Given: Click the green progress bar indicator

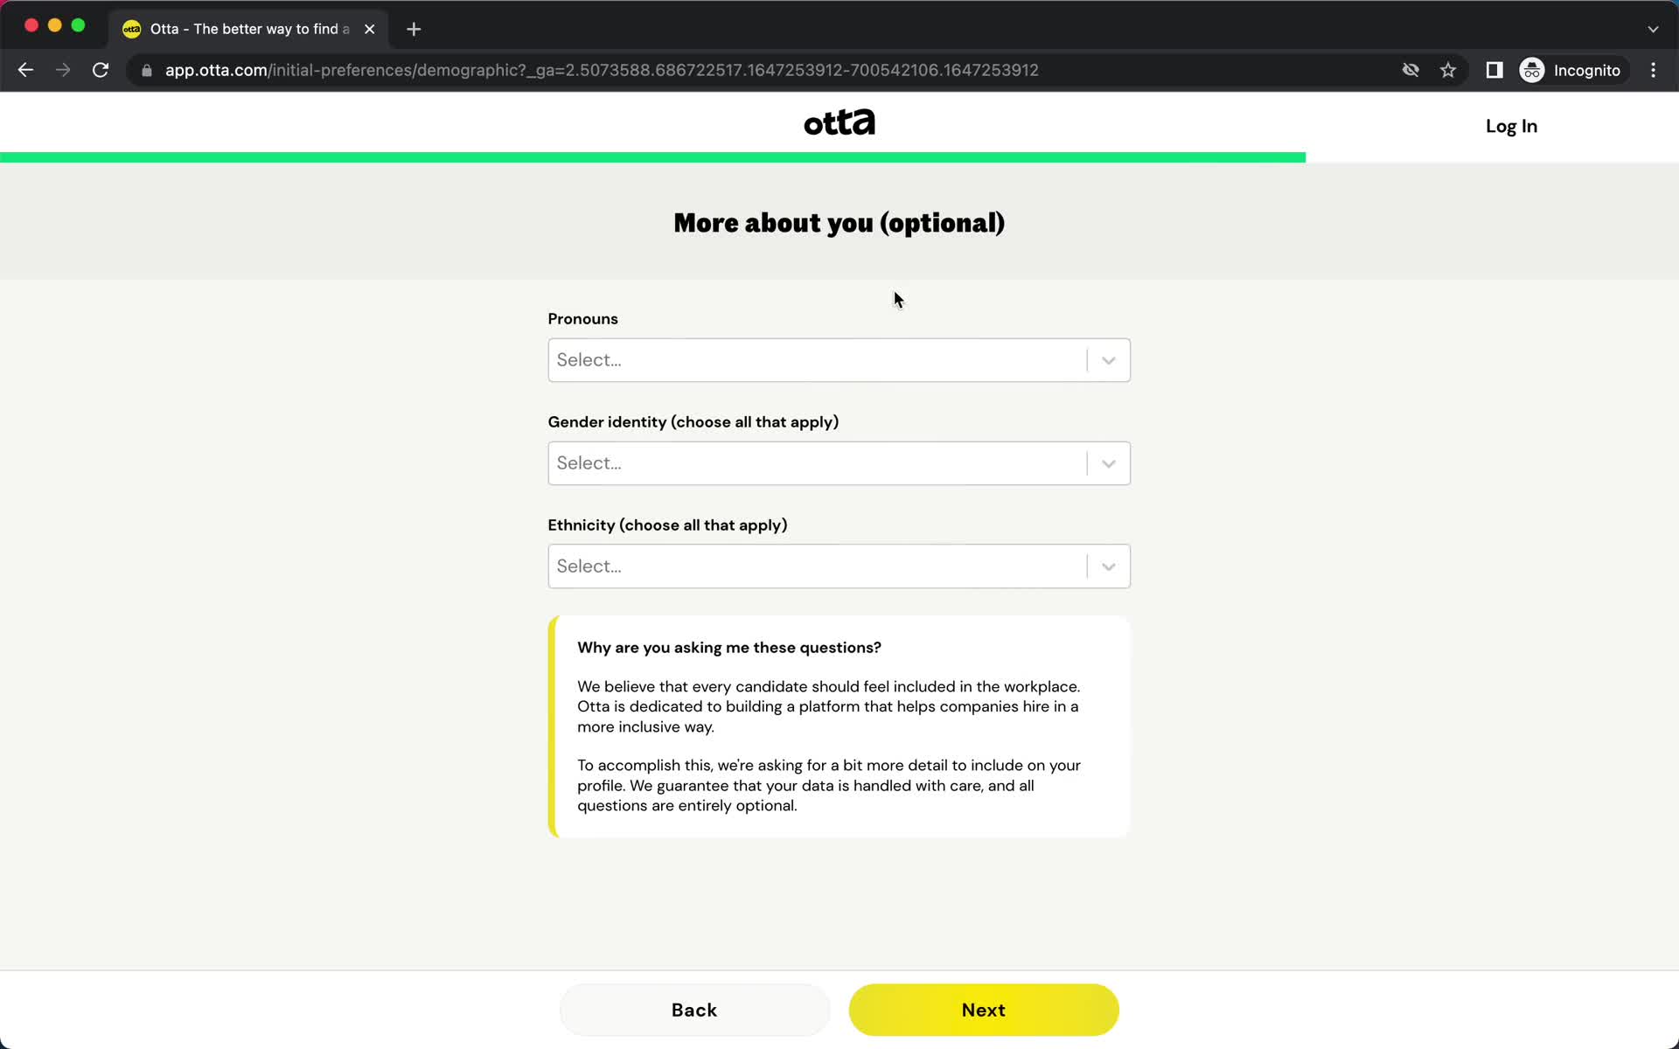Looking at the screenshot, I should click(652, 157).
